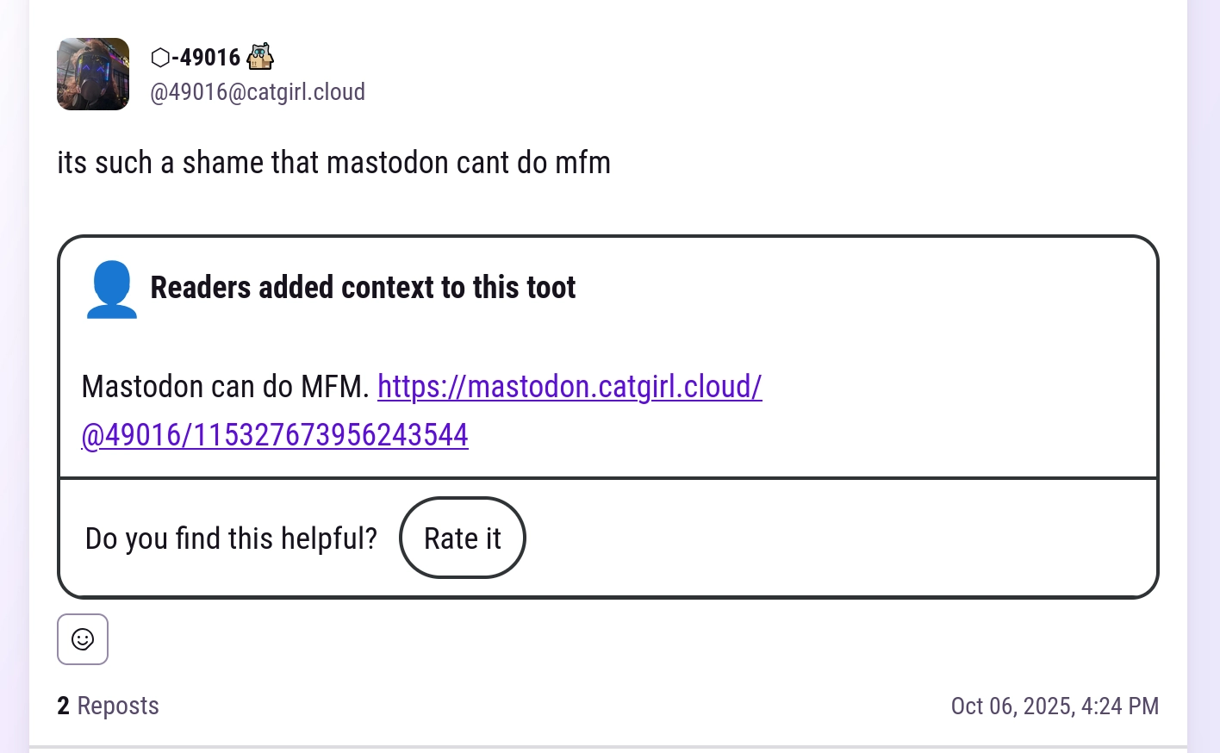This screenshot has height=753, width=1220.
Task: Open the mastodon.catgirl.cloud link in the note
Action: 570,387
